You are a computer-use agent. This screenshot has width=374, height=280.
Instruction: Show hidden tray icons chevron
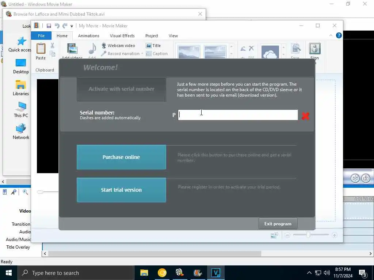click(x=309, y=273)
